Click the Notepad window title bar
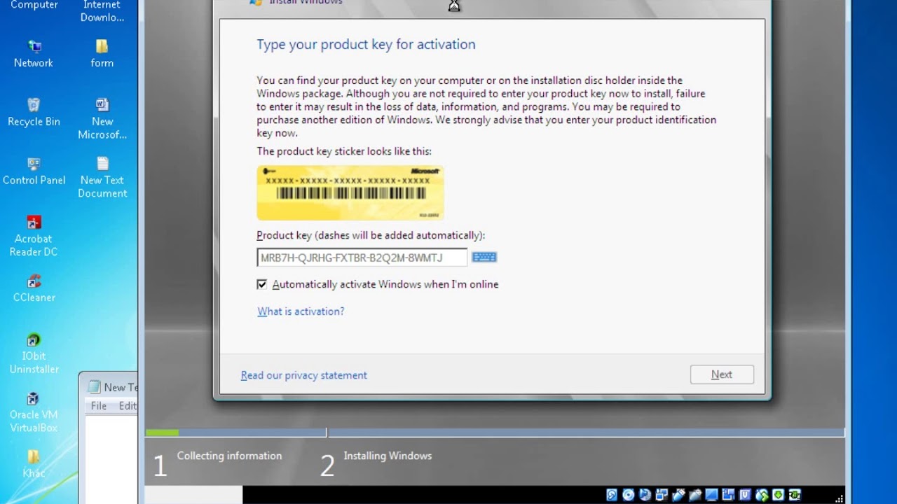Screen dimensions: 897x504 (x=109, y=387)
